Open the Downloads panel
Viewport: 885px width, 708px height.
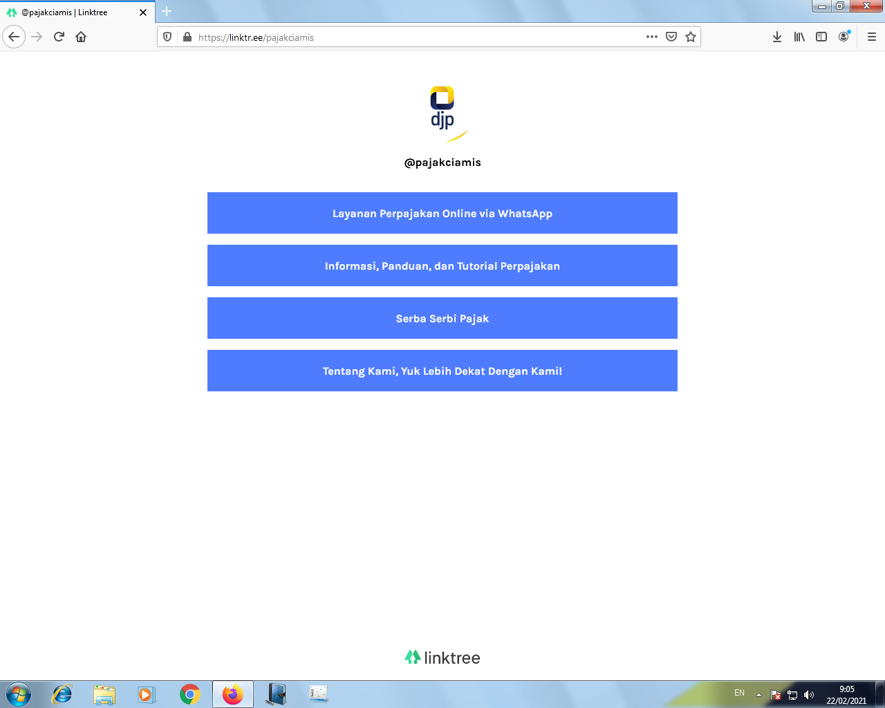(x=777, y=37)
